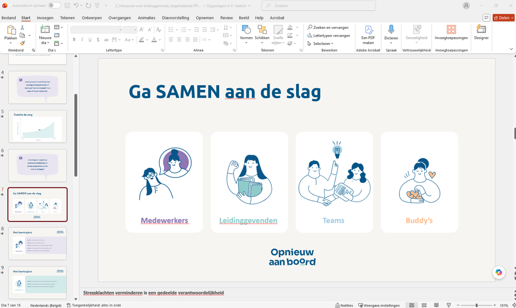
Task: Click the Delen share button
Action: tap(503, 18)
